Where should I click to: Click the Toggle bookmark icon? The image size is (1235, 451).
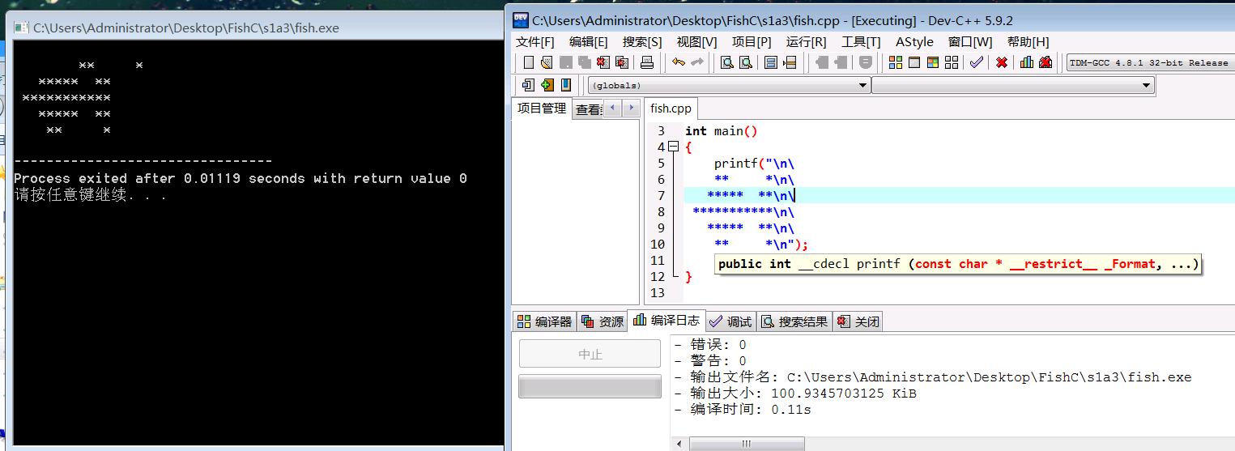point(547,85)
